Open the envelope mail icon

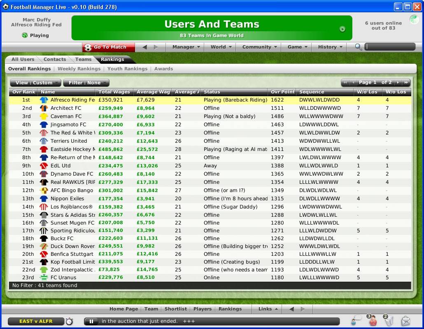pyautogui.click(x=405, y=321)
